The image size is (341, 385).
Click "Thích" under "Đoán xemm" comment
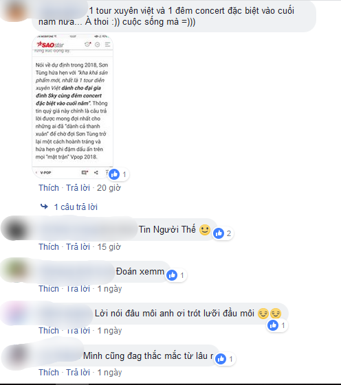(x=49, y=289)
